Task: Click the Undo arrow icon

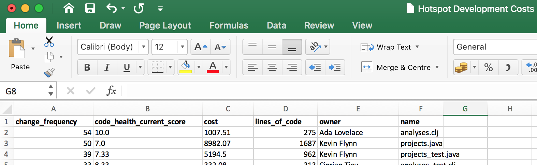Action: coord(112,8)
